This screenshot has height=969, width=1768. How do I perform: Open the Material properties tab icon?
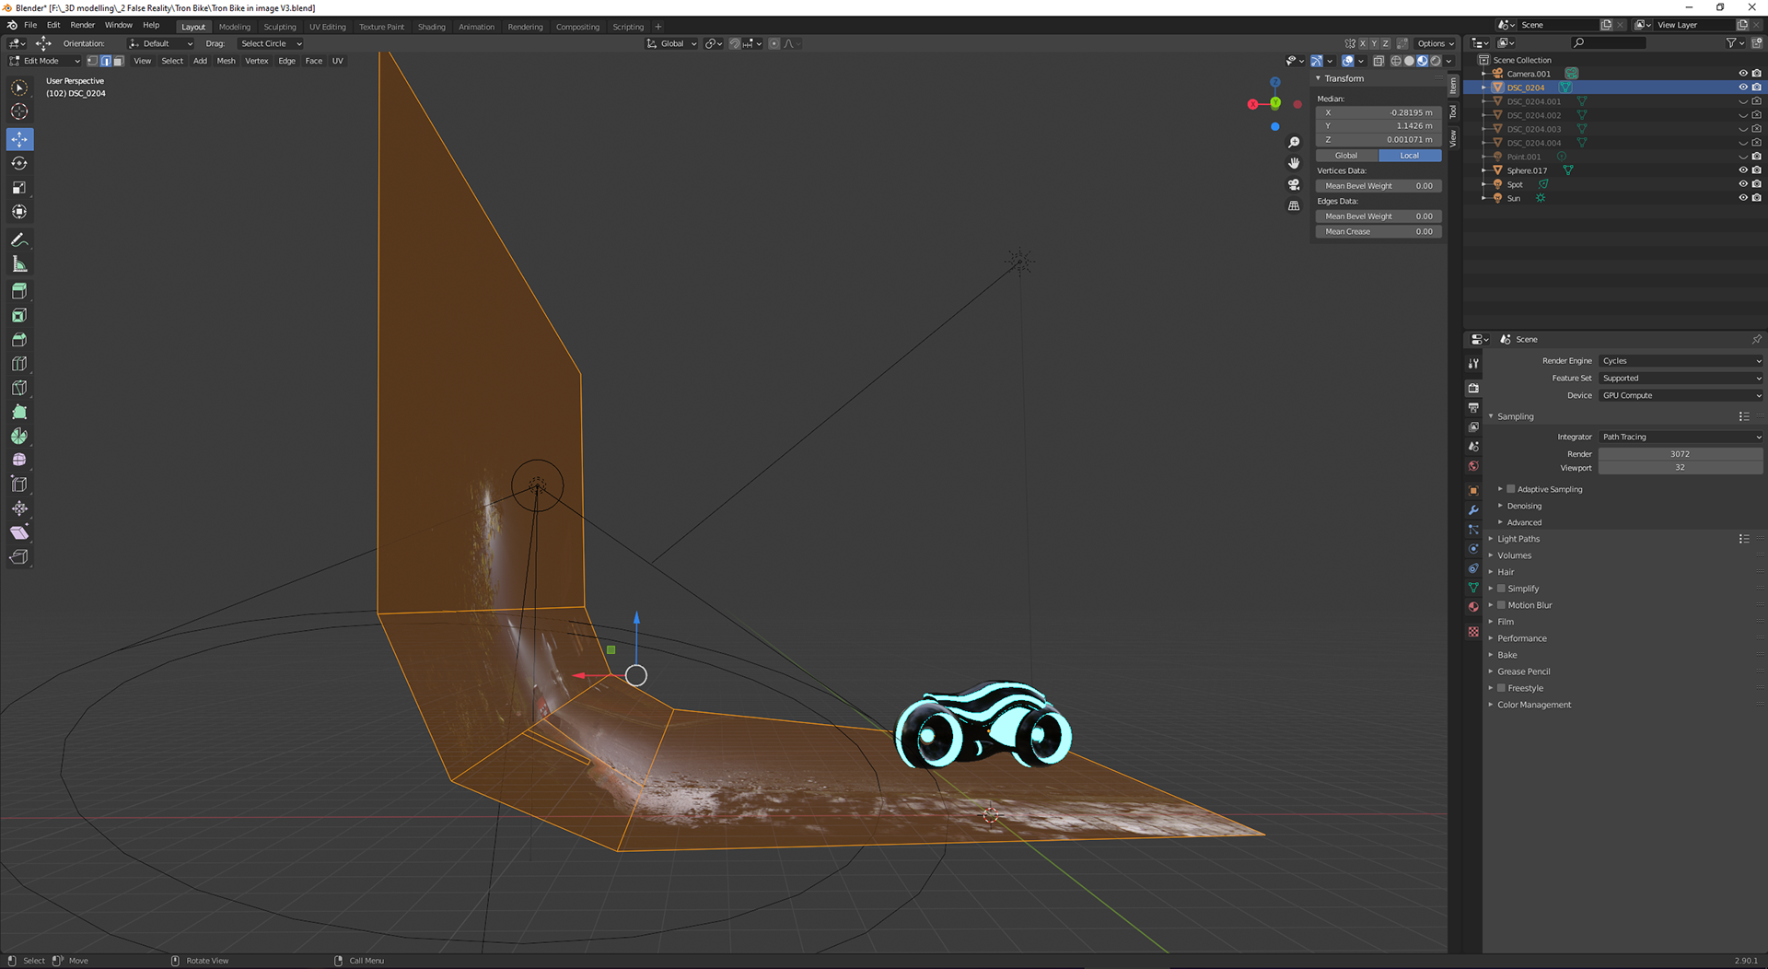click(x=1473, y=606)
